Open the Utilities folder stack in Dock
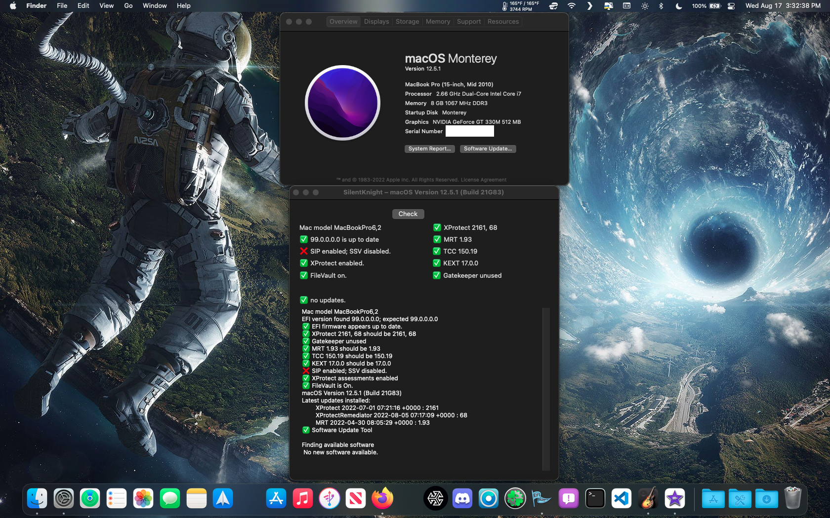 coord(740,499)
